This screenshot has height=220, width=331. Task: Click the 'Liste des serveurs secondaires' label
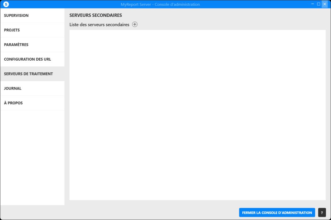[99, 25]
